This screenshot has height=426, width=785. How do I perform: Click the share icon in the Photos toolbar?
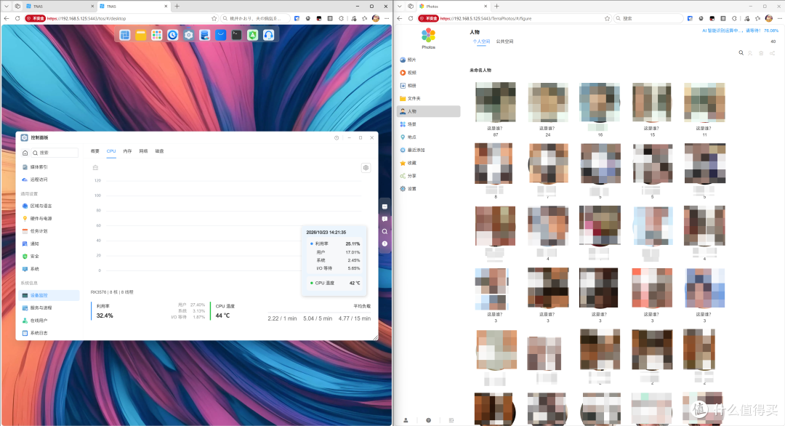tap(773, 53)
